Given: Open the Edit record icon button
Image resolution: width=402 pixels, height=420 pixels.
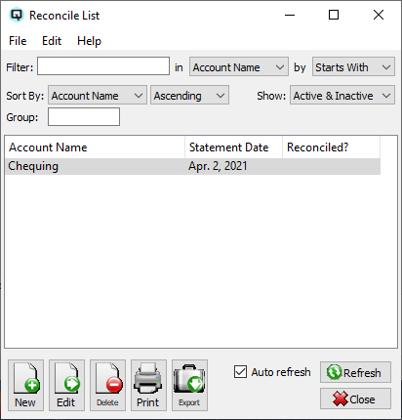Looking at the screenshot, I should tap(66, 385).
